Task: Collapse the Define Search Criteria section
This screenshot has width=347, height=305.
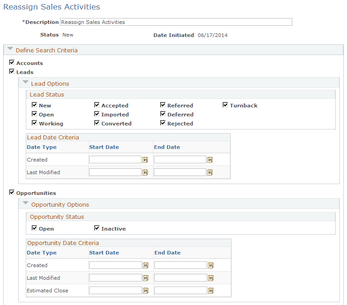Action: [10, 49]
